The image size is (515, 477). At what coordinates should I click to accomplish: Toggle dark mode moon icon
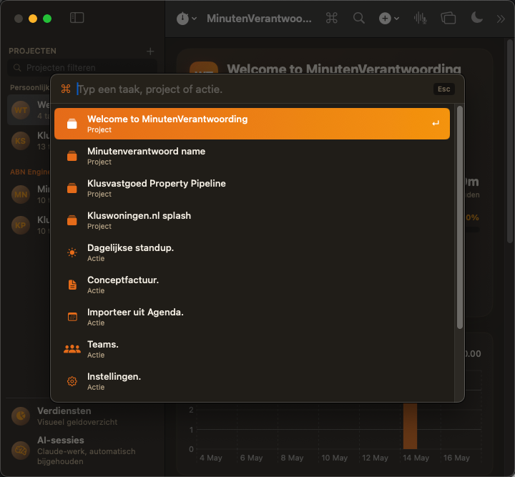coord(476,17)
